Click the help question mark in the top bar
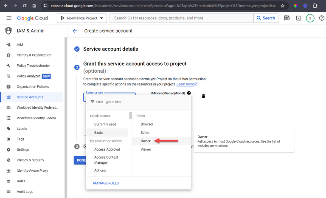Viewport: 326px width, 198px height. pyautogui.click(x=321, y=18)
